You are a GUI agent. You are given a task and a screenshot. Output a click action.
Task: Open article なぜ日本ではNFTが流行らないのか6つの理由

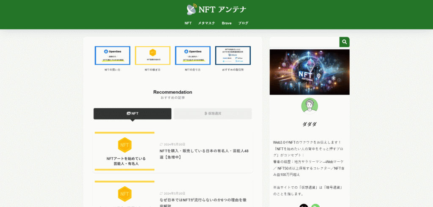pos(203,203)
